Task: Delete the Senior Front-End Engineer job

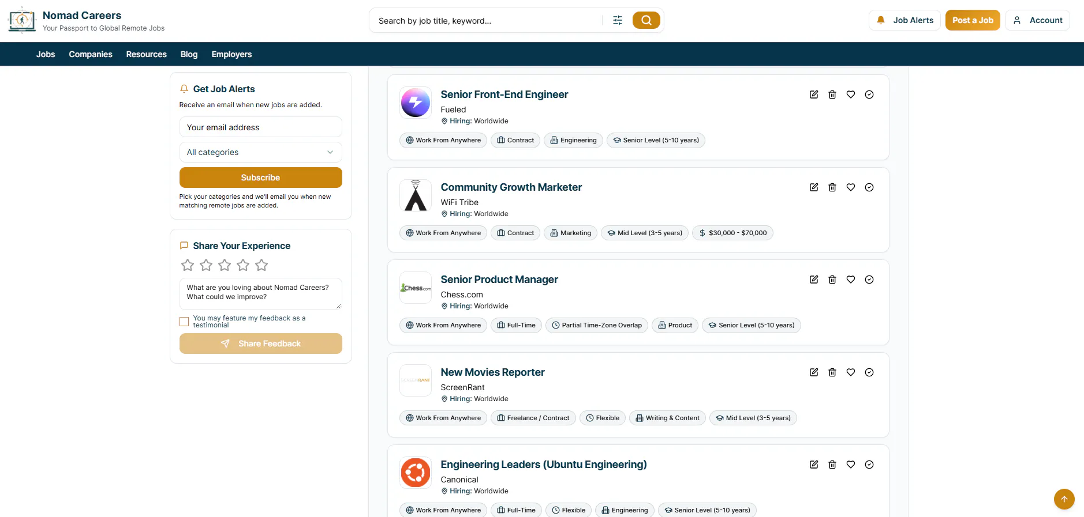Action: click(832, 95)
